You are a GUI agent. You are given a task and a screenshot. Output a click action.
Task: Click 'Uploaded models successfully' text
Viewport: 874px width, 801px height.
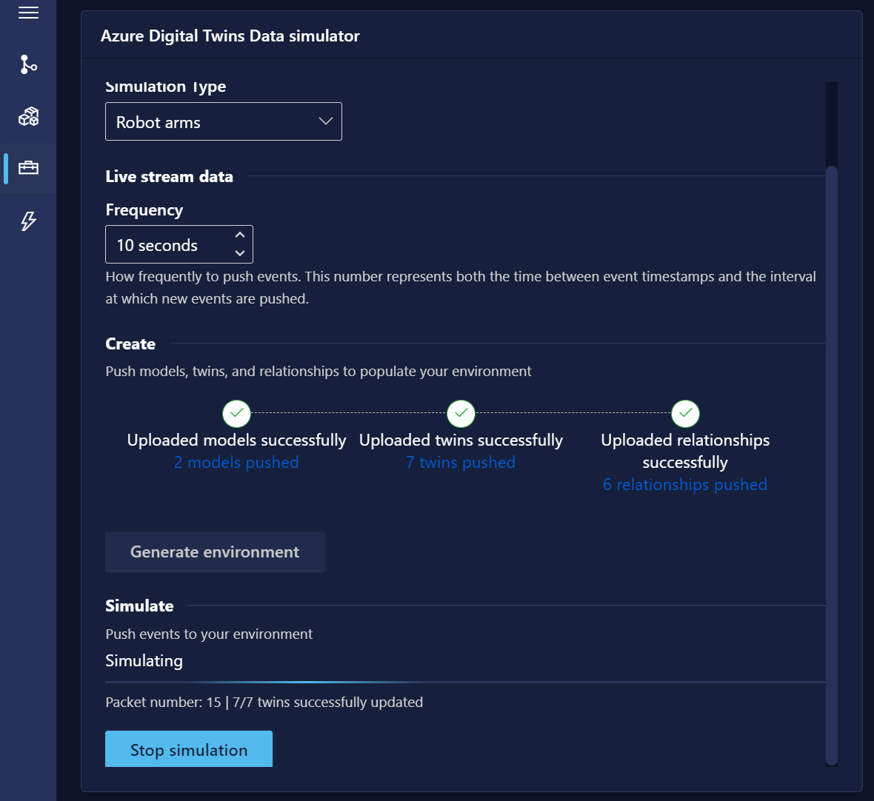(236, 440)
